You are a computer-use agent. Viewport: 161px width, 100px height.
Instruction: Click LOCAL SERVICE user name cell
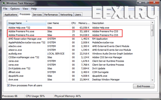pyautogui.click(x=56, y=54)
